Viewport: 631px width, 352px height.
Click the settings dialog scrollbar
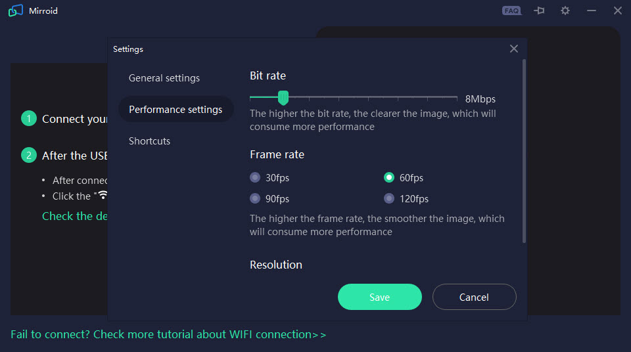(x=524, y=151)
